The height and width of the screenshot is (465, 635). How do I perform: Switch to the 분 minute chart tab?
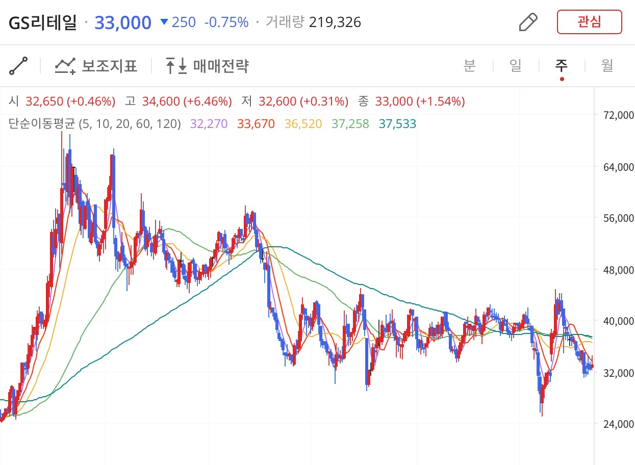click(x=470, y=66)
